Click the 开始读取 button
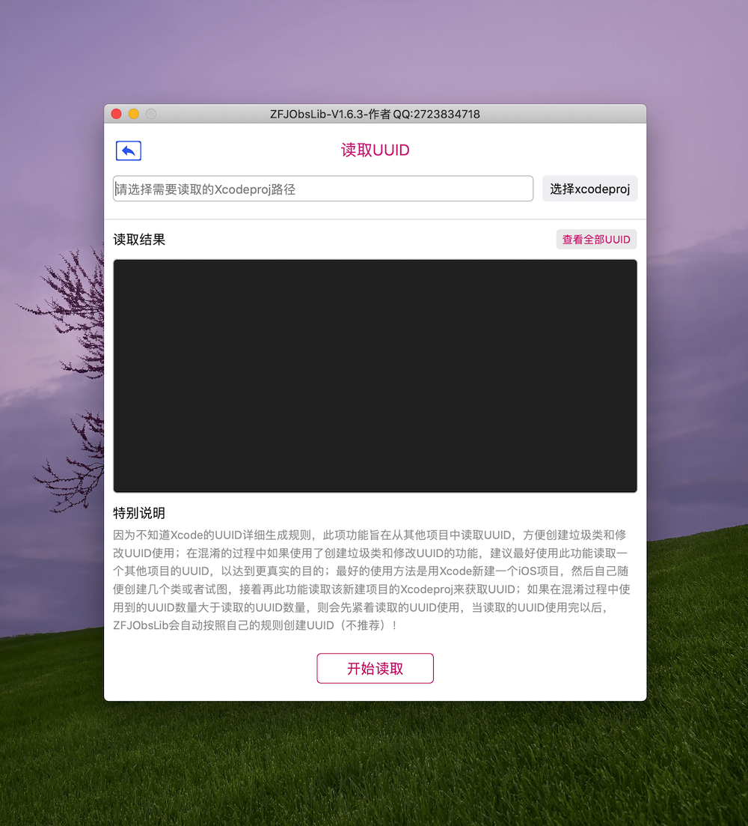The width and height of the screenshot is (748, 826). click(x=375, y=669)
